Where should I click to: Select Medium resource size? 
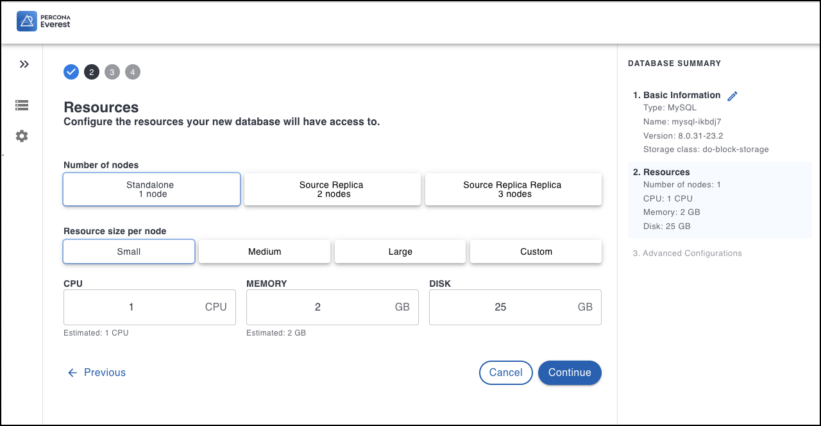tap(264, 251)
